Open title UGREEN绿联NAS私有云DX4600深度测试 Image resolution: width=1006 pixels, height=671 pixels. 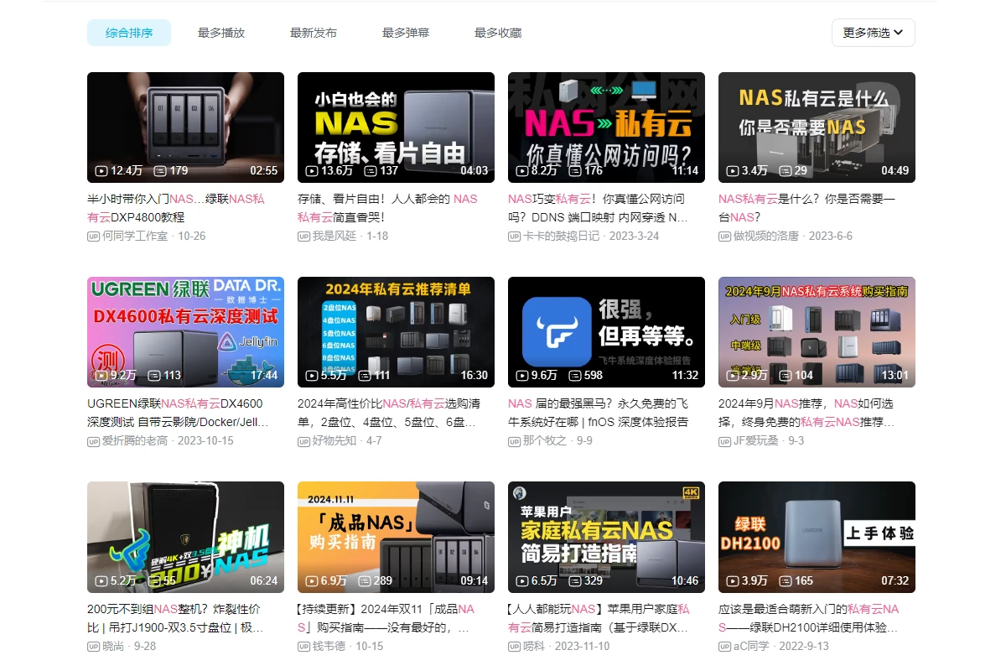click(x=178, y=413)
